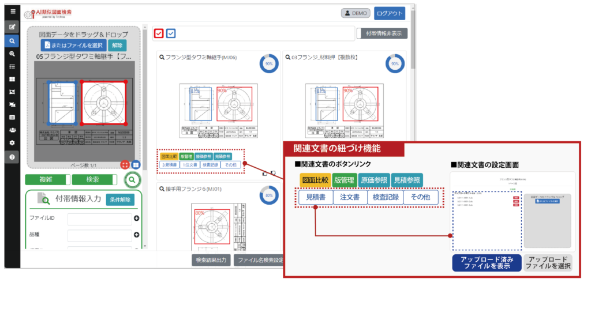Toggle the red checkbox above results
Screen dimensions: 591x309
(x=159, y=33)
